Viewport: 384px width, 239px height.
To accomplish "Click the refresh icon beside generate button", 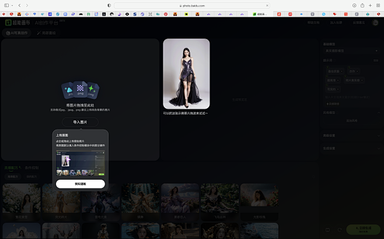I will [x=340, y=230].
